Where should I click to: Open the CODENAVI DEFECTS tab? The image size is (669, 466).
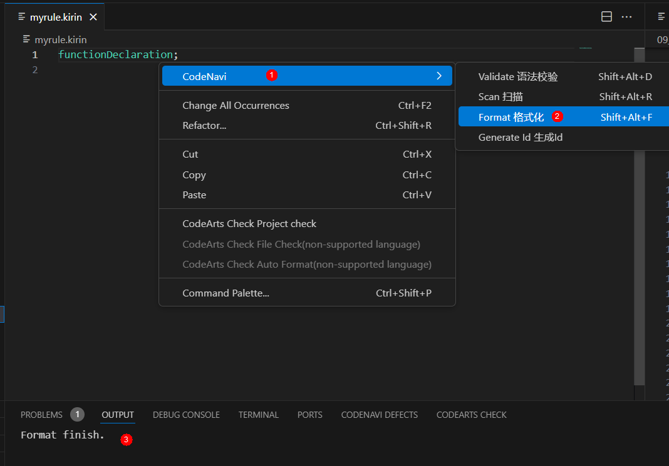(x=379, y=415)
